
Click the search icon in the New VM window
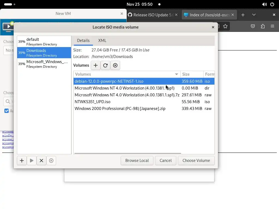pyautogui.click(x=8, y=102)
